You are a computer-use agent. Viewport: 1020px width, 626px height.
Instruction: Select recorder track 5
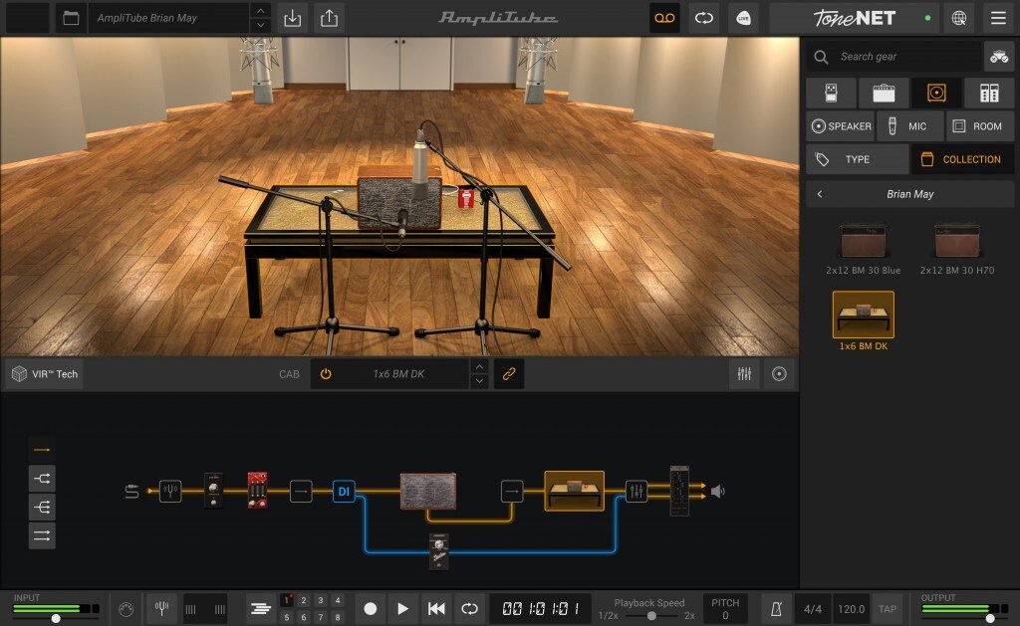(287, 618)
